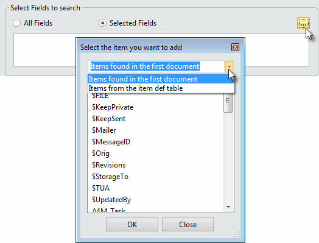The width and height of the screenshot is (319, 243).
Task: Select the $Mailer item
Action: 103,130
